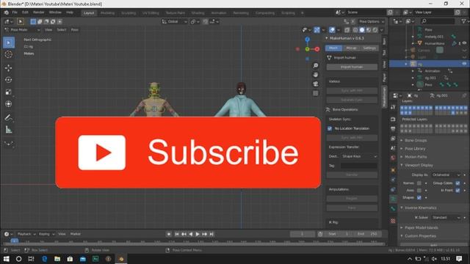This screenshot has width=470, height=264.
Task: Open IK Solver Standard dropdown
Action: (446, 218)
